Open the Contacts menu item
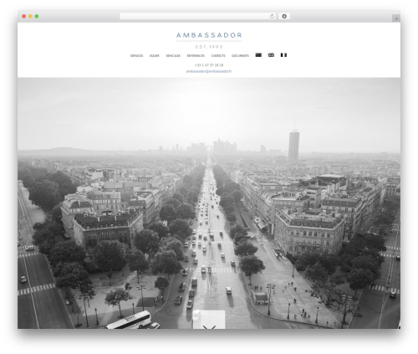This screenshot has width=418, height=354. (218, 56)
